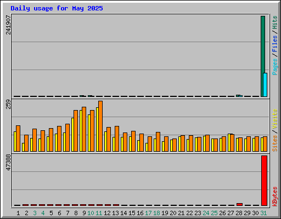Click green day label 24

206,213
